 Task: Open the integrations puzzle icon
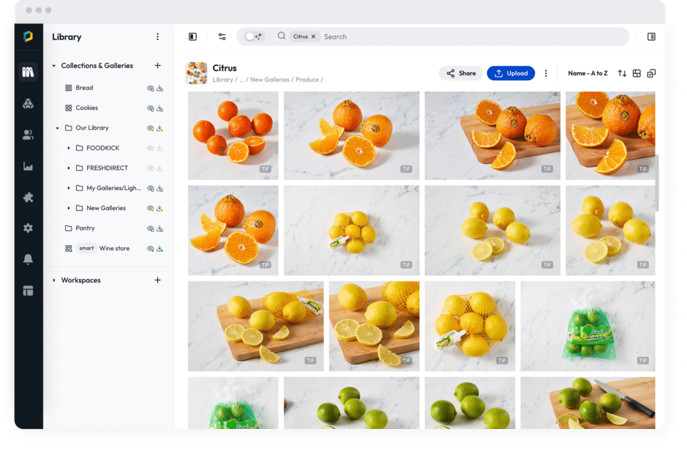tap(28, 197)
